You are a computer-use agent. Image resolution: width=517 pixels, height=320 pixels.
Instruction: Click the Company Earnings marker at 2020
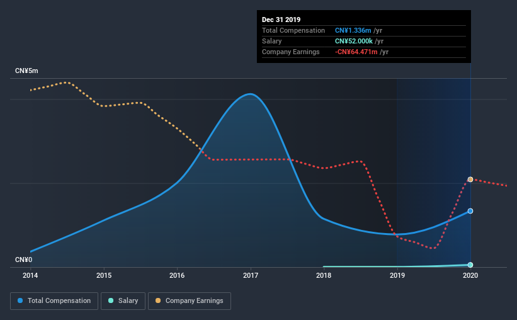point(470,180)
